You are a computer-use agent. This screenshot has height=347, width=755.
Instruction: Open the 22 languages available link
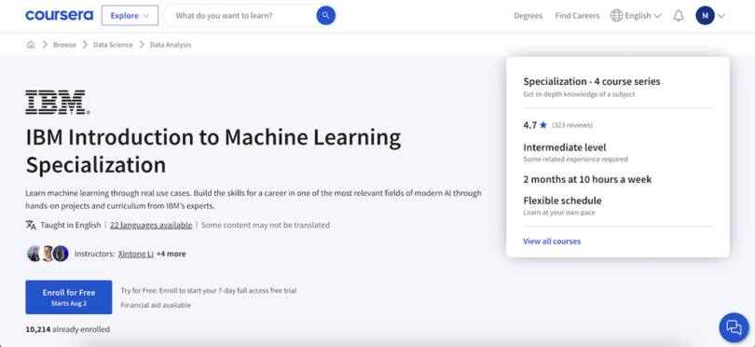coord(151,225)
